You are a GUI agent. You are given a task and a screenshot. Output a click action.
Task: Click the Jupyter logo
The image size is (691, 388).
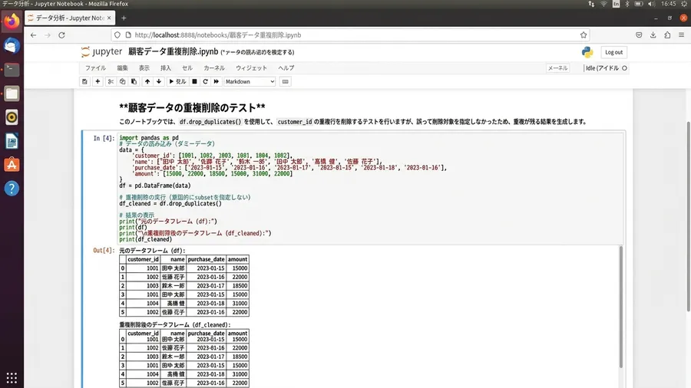pos(102,51)
